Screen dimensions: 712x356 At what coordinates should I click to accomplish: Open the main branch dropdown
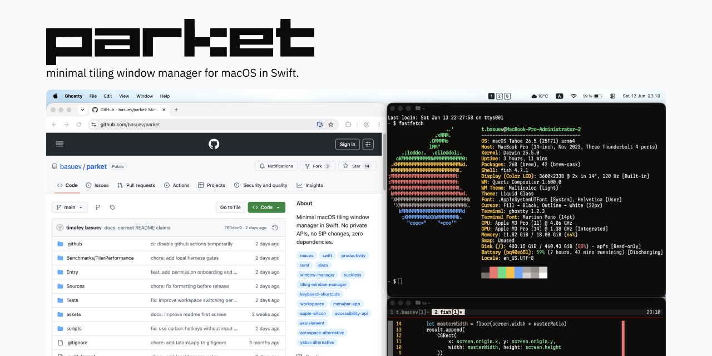click(x=70, y=207)
